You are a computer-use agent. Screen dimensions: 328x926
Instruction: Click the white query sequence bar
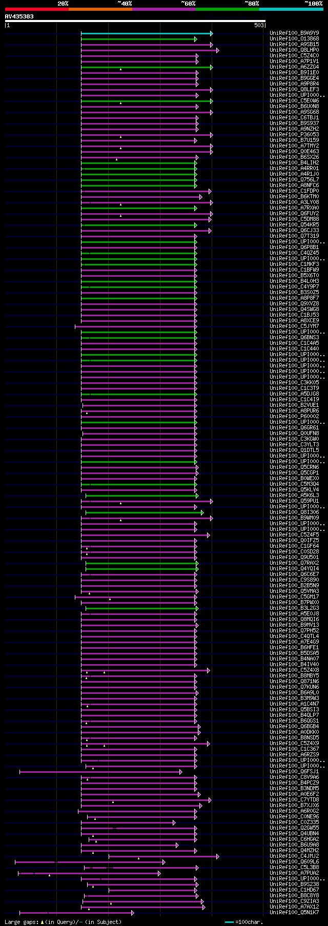coord(135,21)
